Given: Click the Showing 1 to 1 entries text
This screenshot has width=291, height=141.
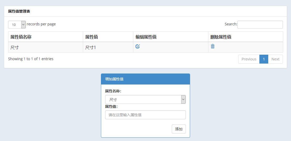Looking at the screenshot, I should coord(31,59).
